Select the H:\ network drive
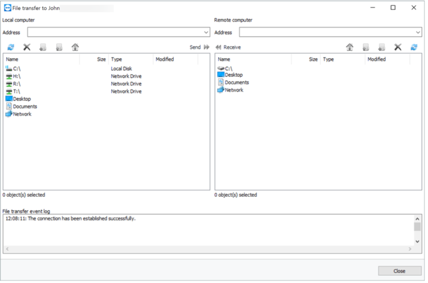Image resolution: width=428 pixels, height=283 pixels. point(13,76)
